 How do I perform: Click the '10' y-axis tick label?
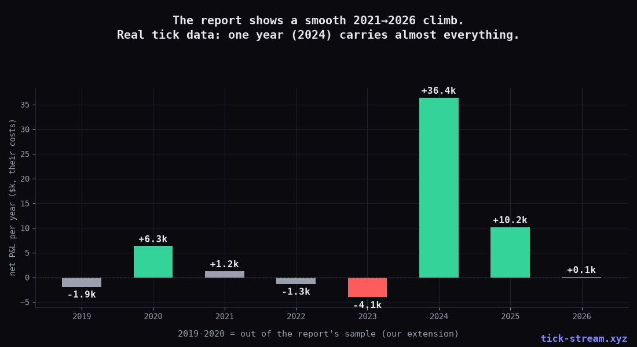25,228
